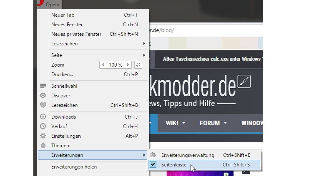314x176 pixels.
Task: Select Neuer Tab menu entry
Action: [93, 15]
